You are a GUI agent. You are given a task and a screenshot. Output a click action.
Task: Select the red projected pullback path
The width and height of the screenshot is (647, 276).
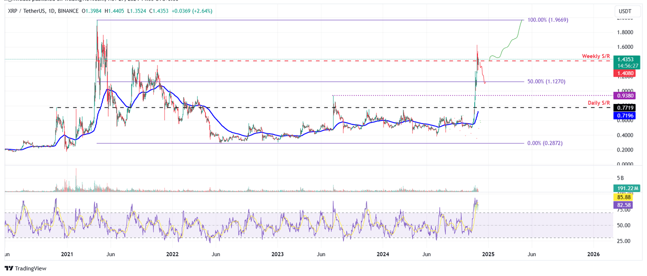point(482,73)
